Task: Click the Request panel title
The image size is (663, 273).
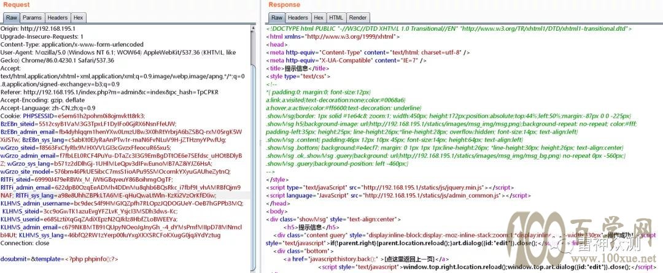Action: point(17,5)
